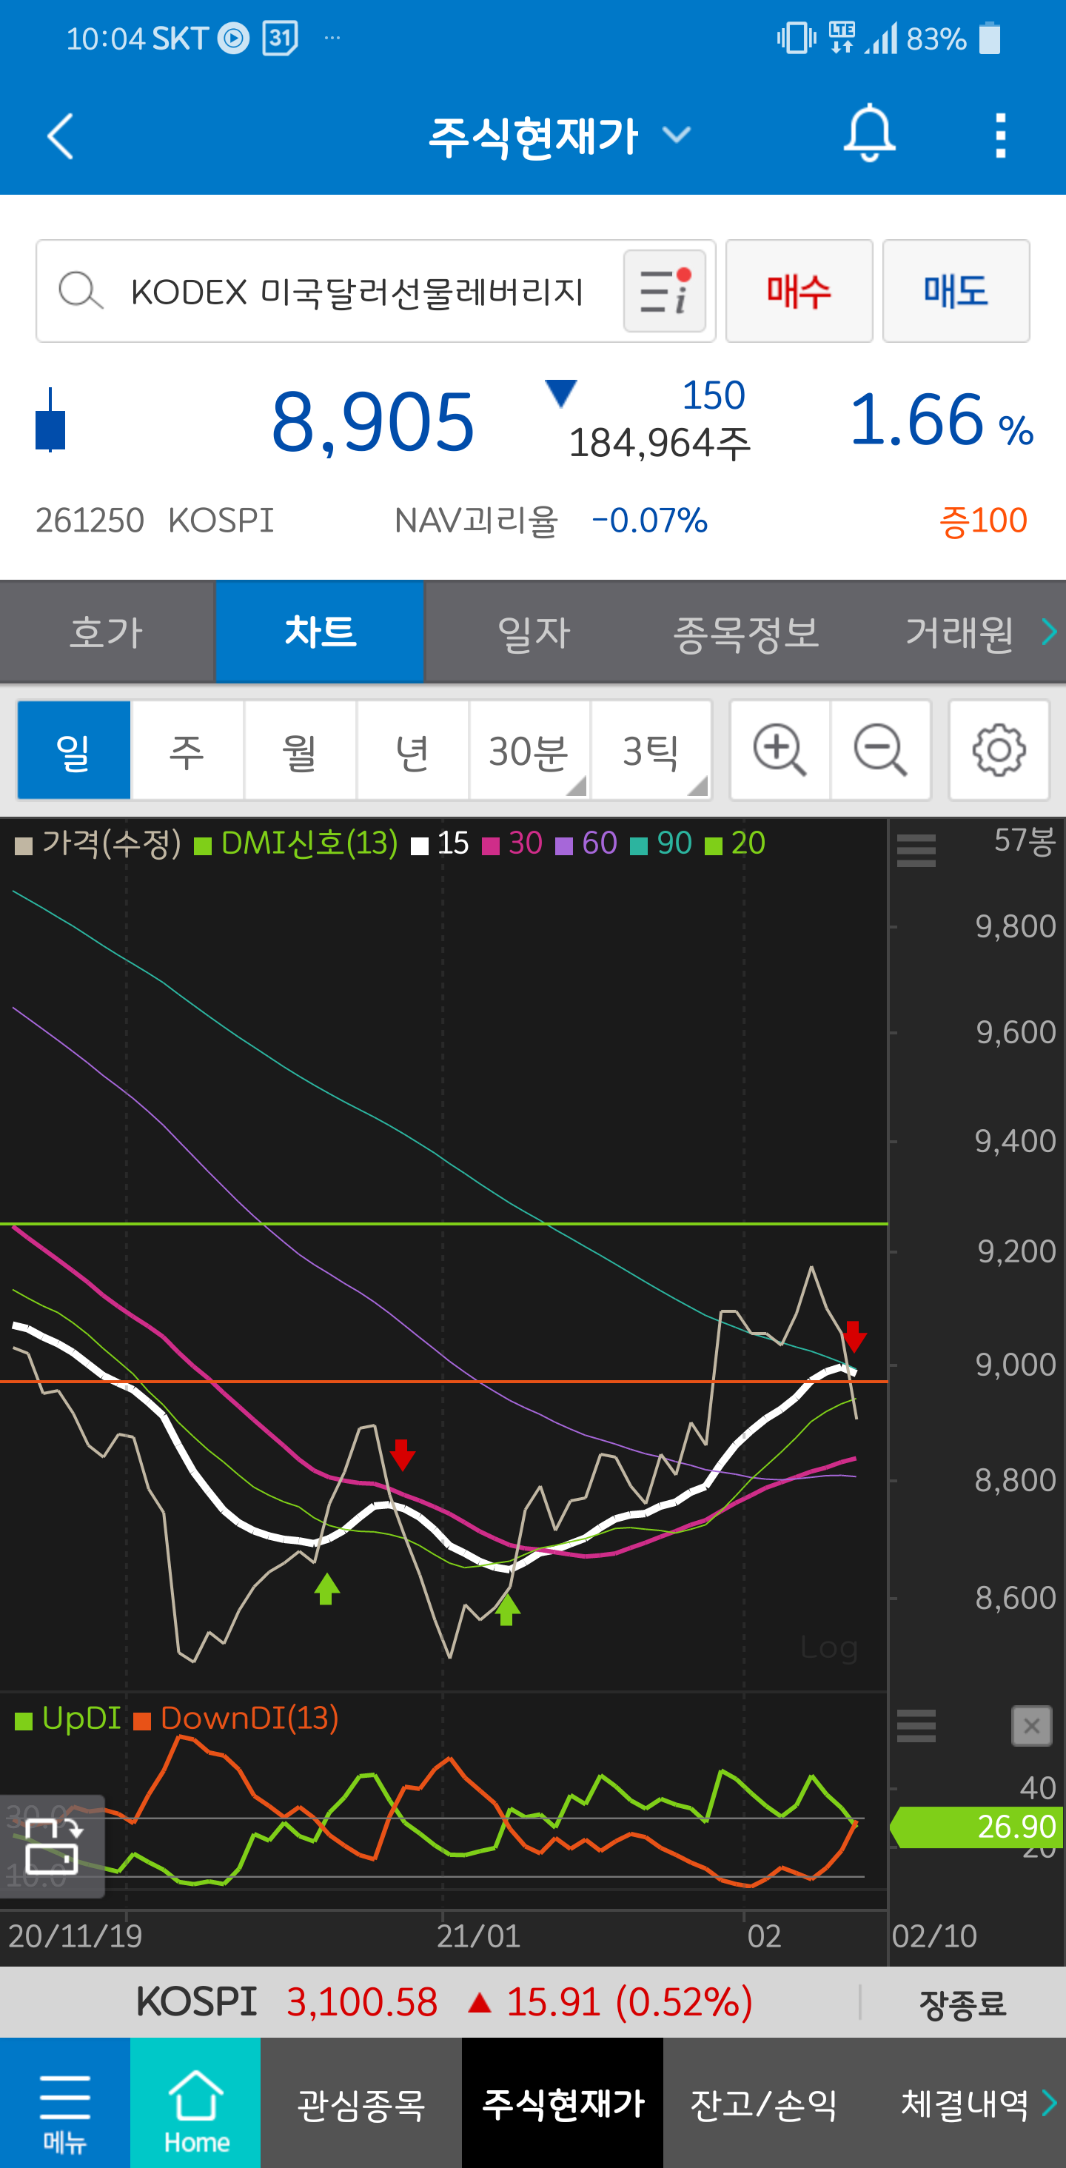Open the three-dot overflow menu
Screen dimensions: 1066x2168
pos(999,135)
